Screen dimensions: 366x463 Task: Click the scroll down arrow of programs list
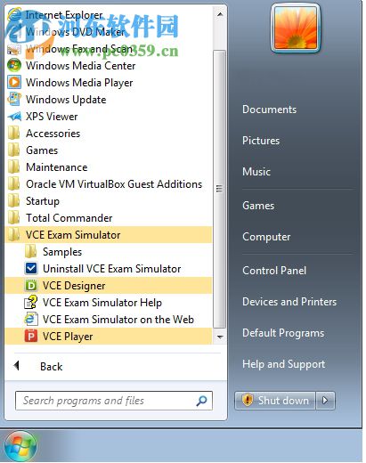click(x=220, y=337)
